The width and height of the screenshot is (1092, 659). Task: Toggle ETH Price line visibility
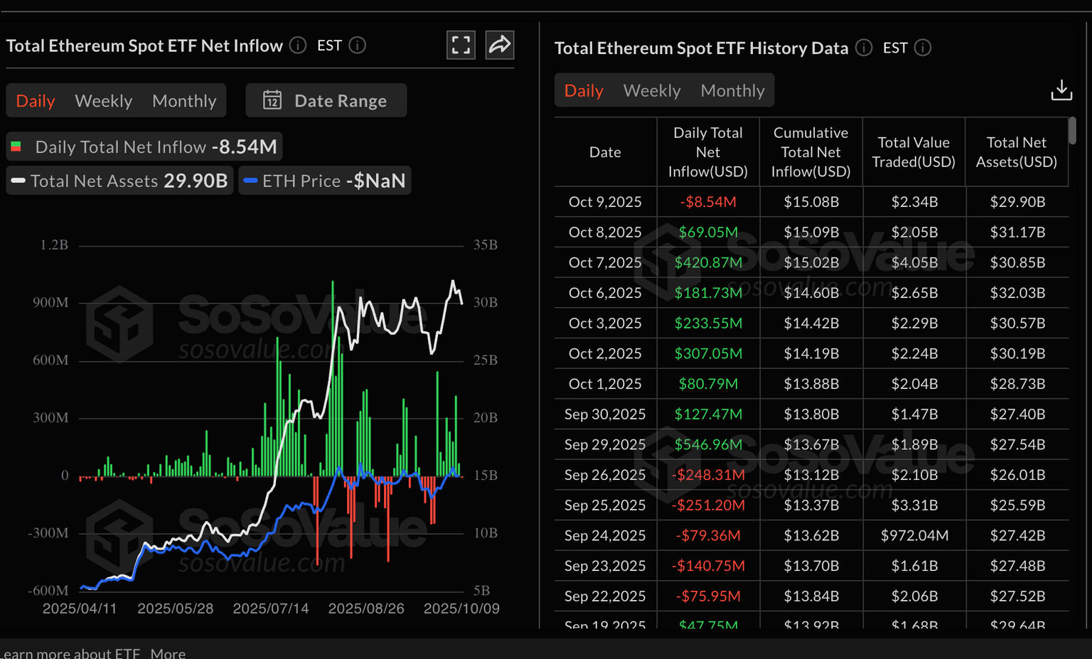(325, 181)
